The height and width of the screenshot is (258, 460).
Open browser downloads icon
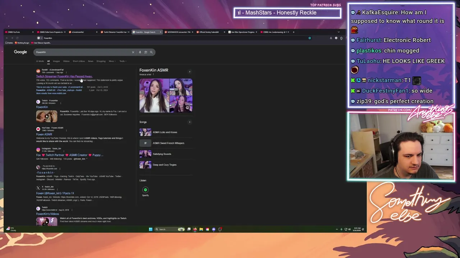click(331, 38)
